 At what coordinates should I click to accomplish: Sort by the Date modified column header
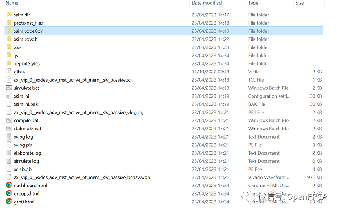[x=206, y=3]
